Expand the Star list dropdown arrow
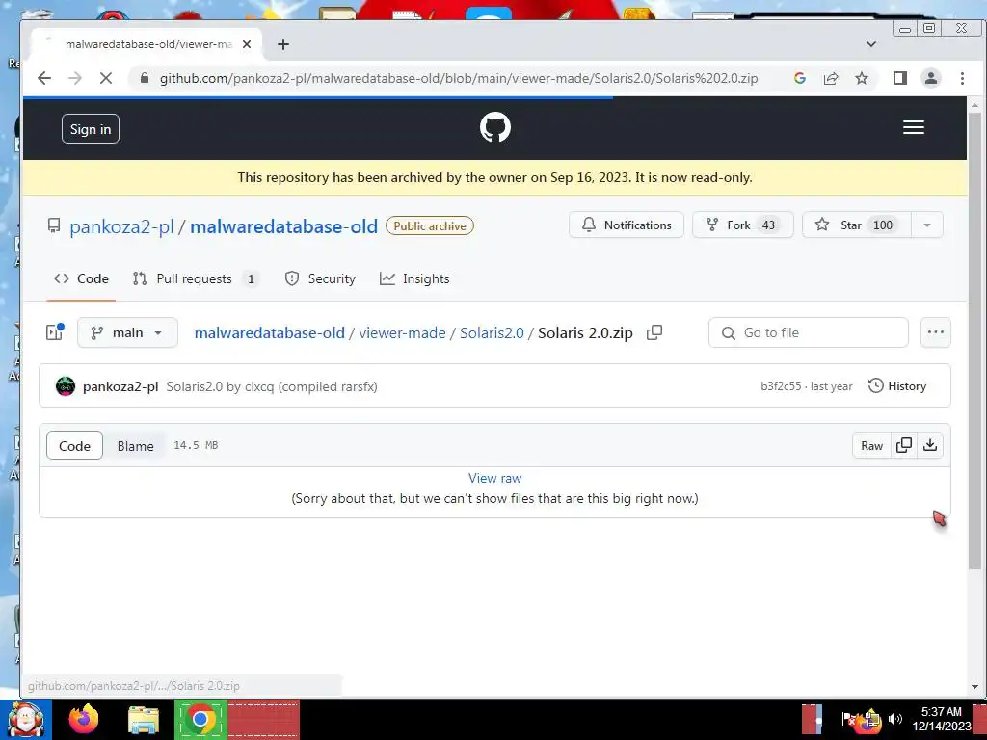 pyautogui.click(x=926, y=225)
